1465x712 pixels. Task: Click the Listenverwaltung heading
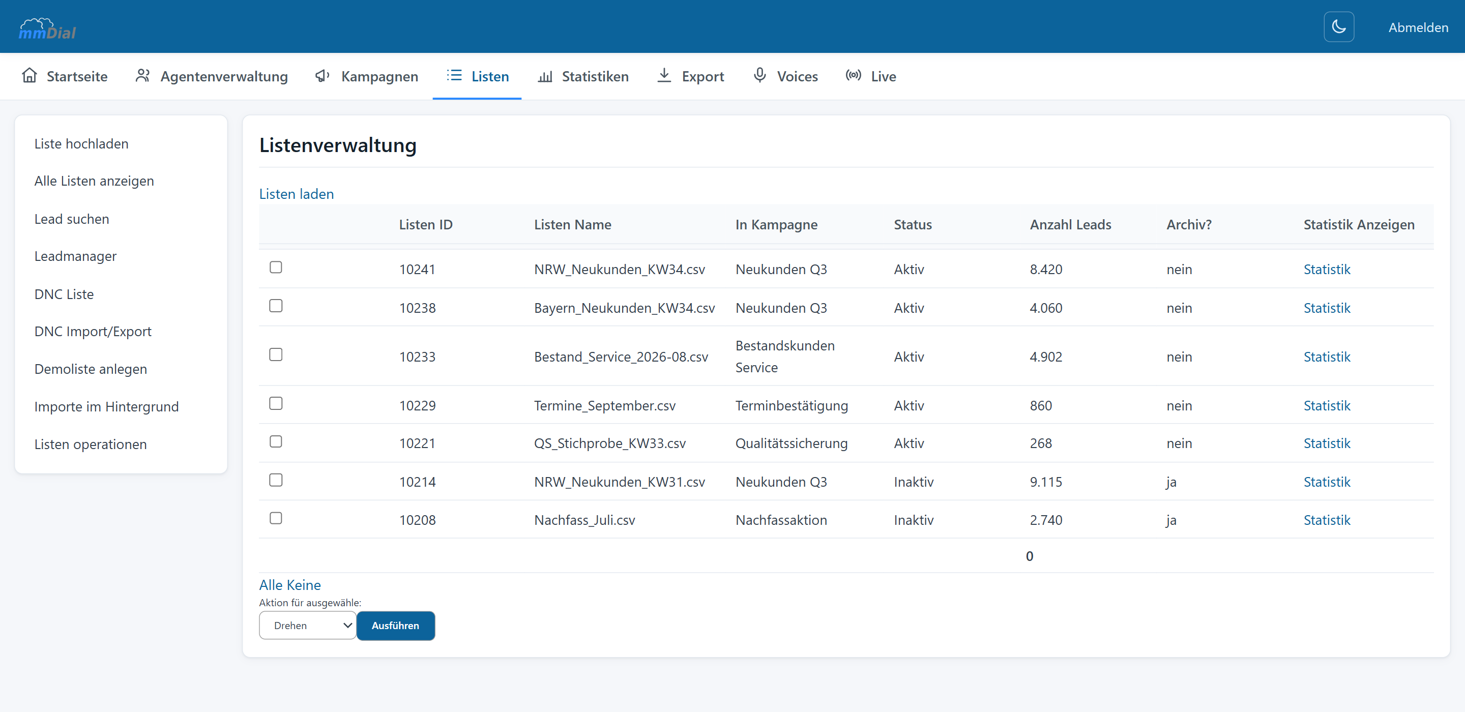338,145
